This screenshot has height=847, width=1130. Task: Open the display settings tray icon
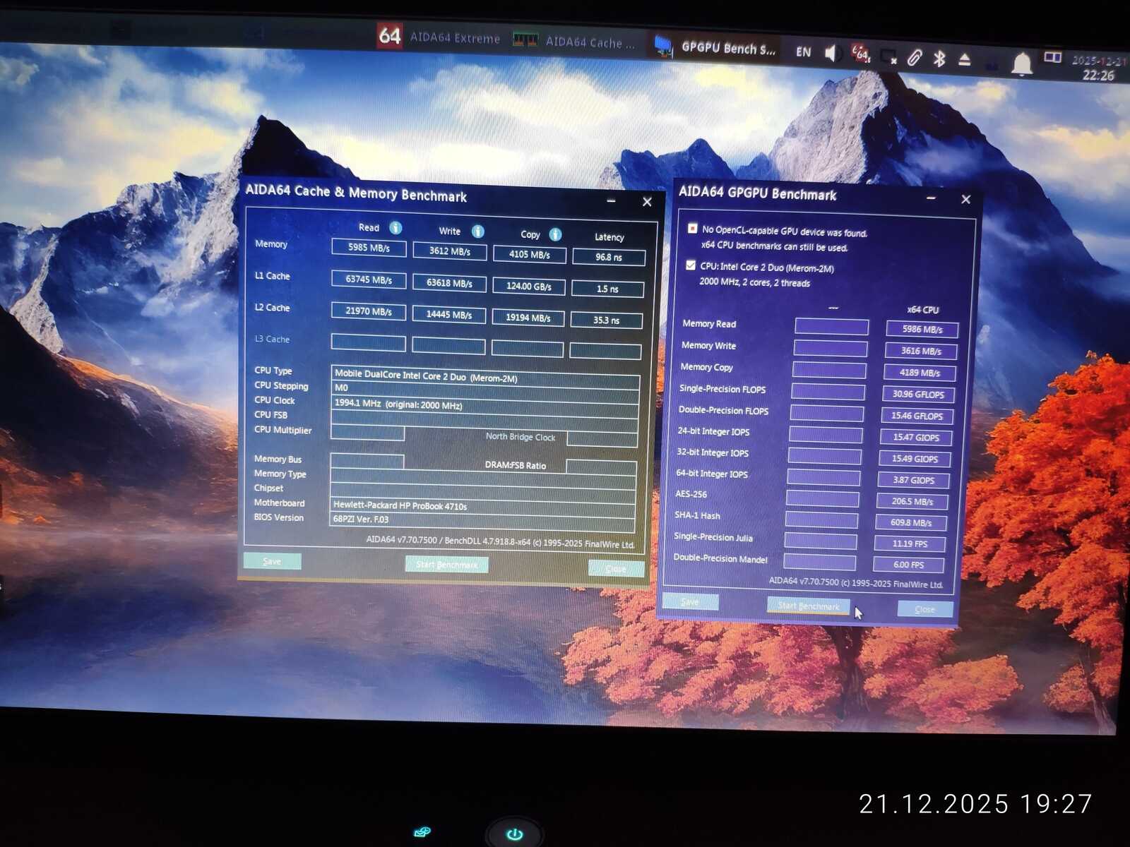(888, 56)
